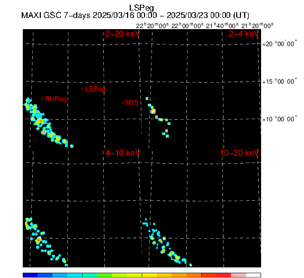The height and width of the screenshot is (278, 304).
Task: Click the 21h40m00s right ascension label
Action: pos(222,25)
